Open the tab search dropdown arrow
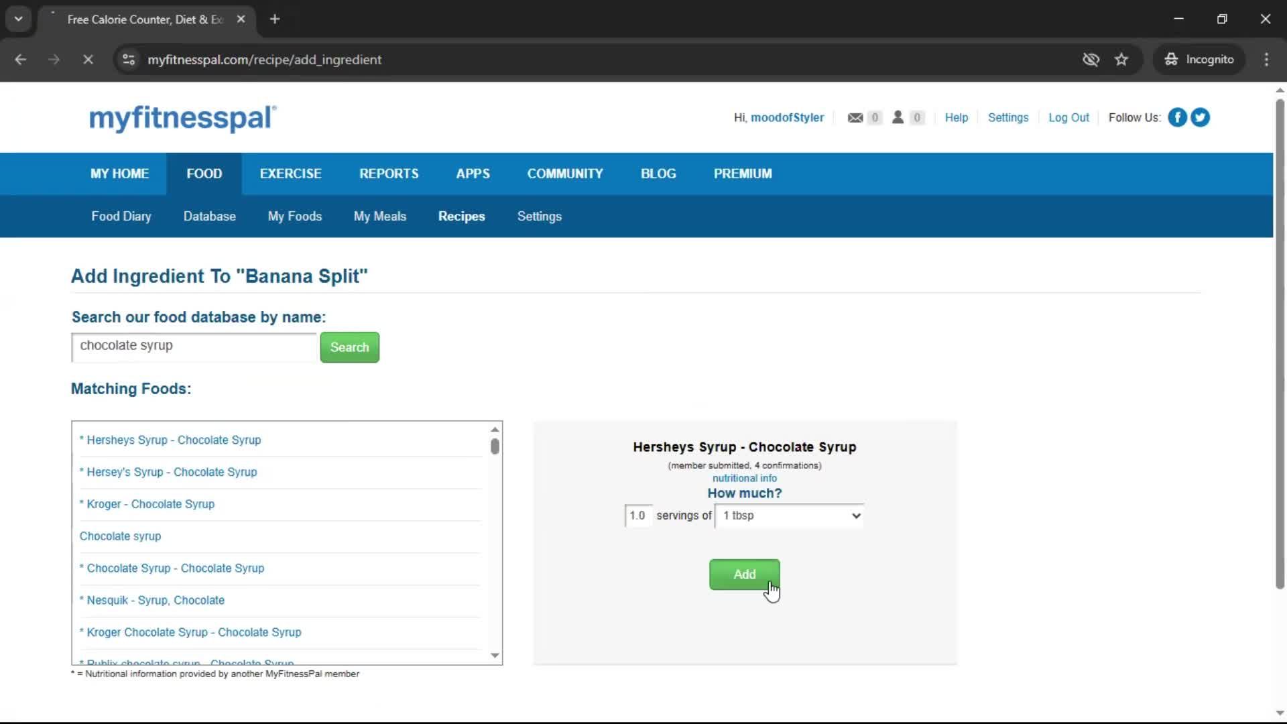1287x724 pixels. pyautogui.click(x=19, y=19)
